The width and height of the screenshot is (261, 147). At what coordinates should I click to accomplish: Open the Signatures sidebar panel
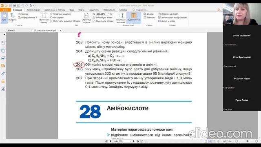coord(3,89)
